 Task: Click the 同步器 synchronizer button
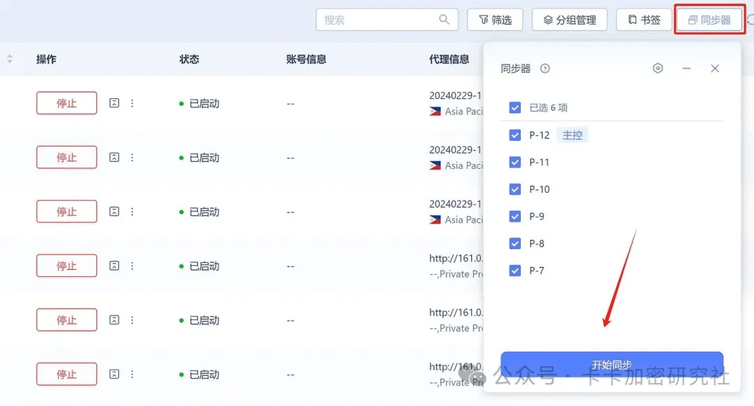point(709,20)
